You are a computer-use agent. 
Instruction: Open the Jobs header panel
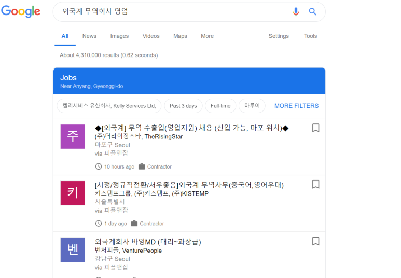[x=189, y=81]
